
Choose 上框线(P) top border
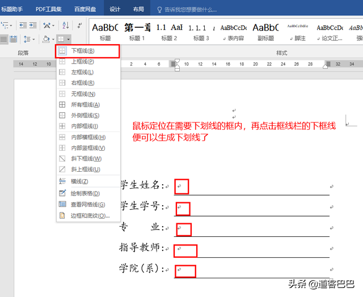click(x=88, y=62)
